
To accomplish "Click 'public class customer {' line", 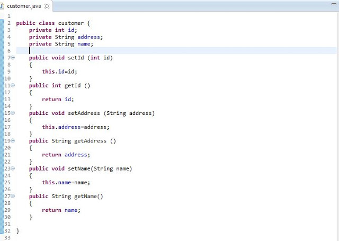I will (53, 23).
